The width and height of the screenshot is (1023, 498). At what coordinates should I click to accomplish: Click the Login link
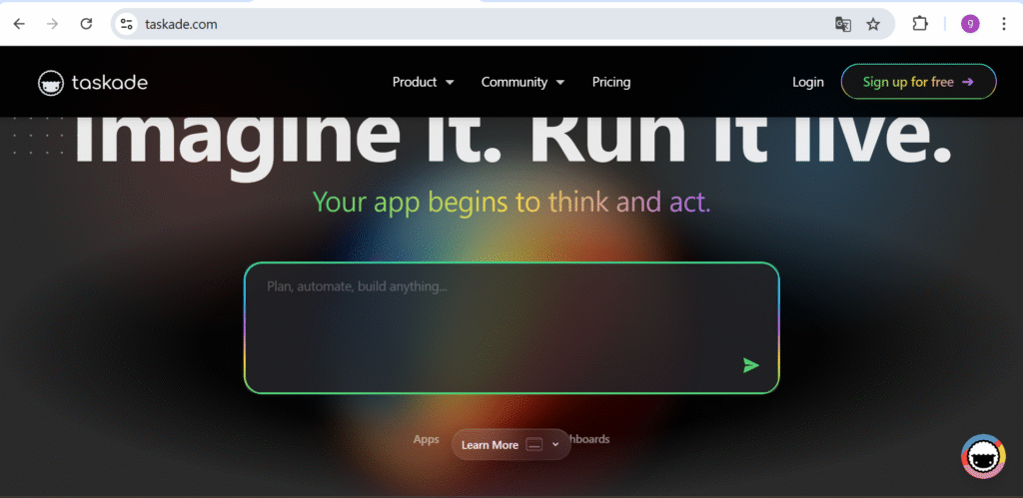pyautogui.click(x=807, y=82)
